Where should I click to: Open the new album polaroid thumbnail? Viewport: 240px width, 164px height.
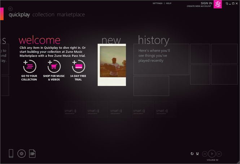point(112,65)
